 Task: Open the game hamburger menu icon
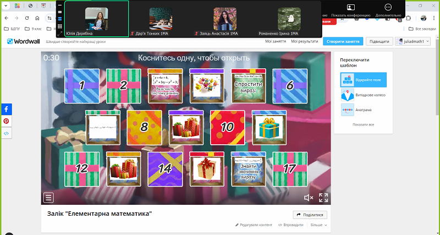(50, 198)
